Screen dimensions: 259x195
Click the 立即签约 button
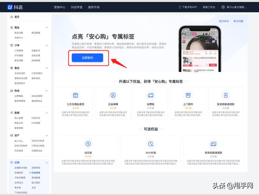pos(87,58)
